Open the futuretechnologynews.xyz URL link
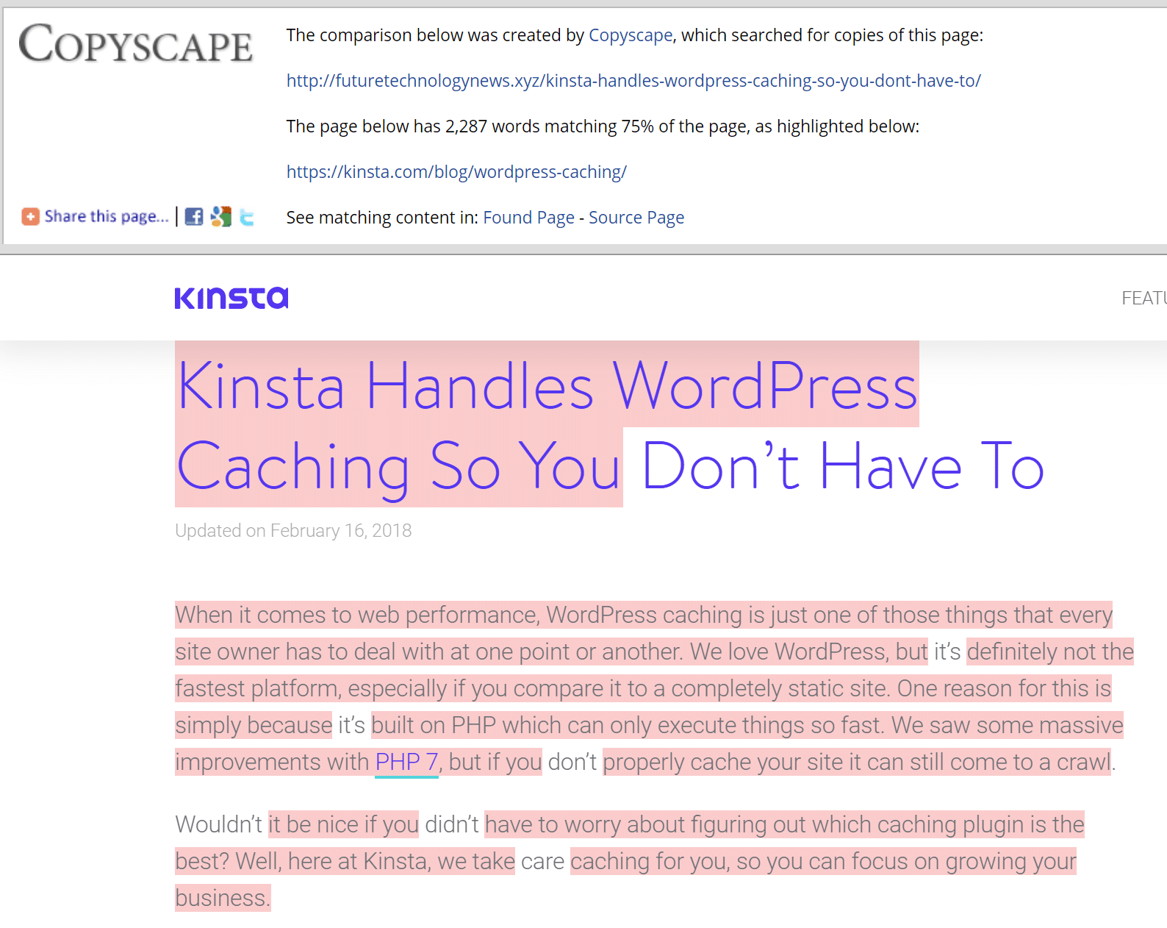This screenshot has width=1167, height=928. click(x=633, y=81)
